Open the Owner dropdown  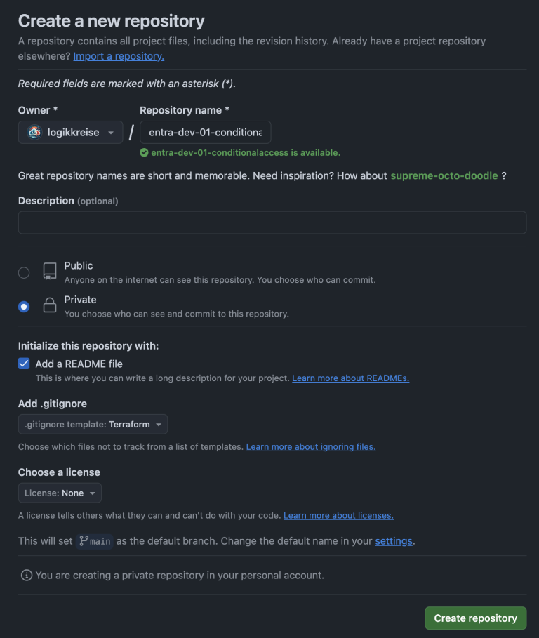pos(70,132)
